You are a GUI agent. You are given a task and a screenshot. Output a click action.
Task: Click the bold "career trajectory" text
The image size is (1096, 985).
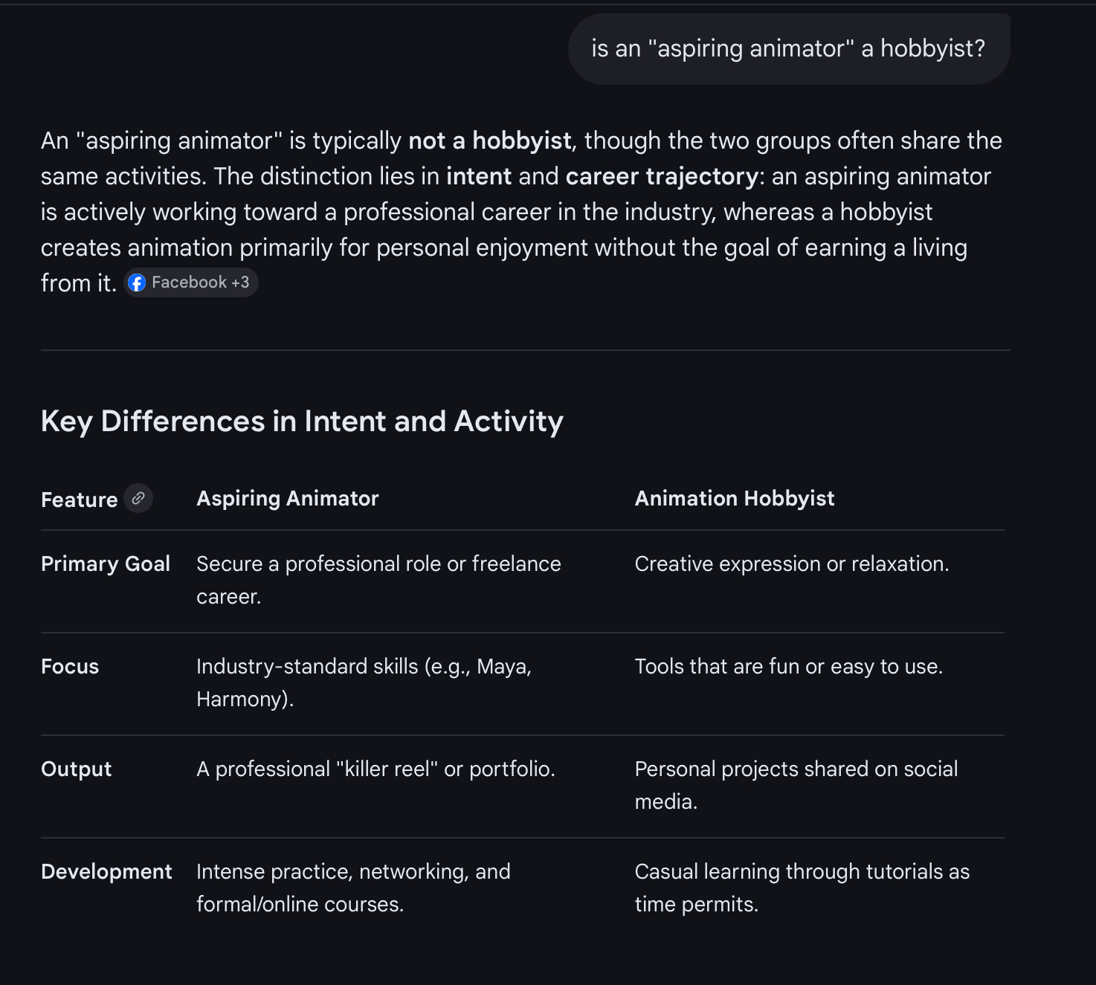coord(662,176)
